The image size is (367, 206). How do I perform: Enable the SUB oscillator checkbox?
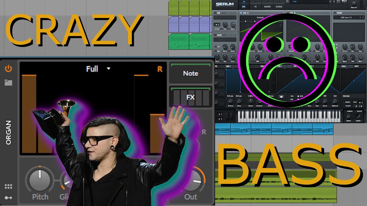pyautogui.click(x=215, y=13)
